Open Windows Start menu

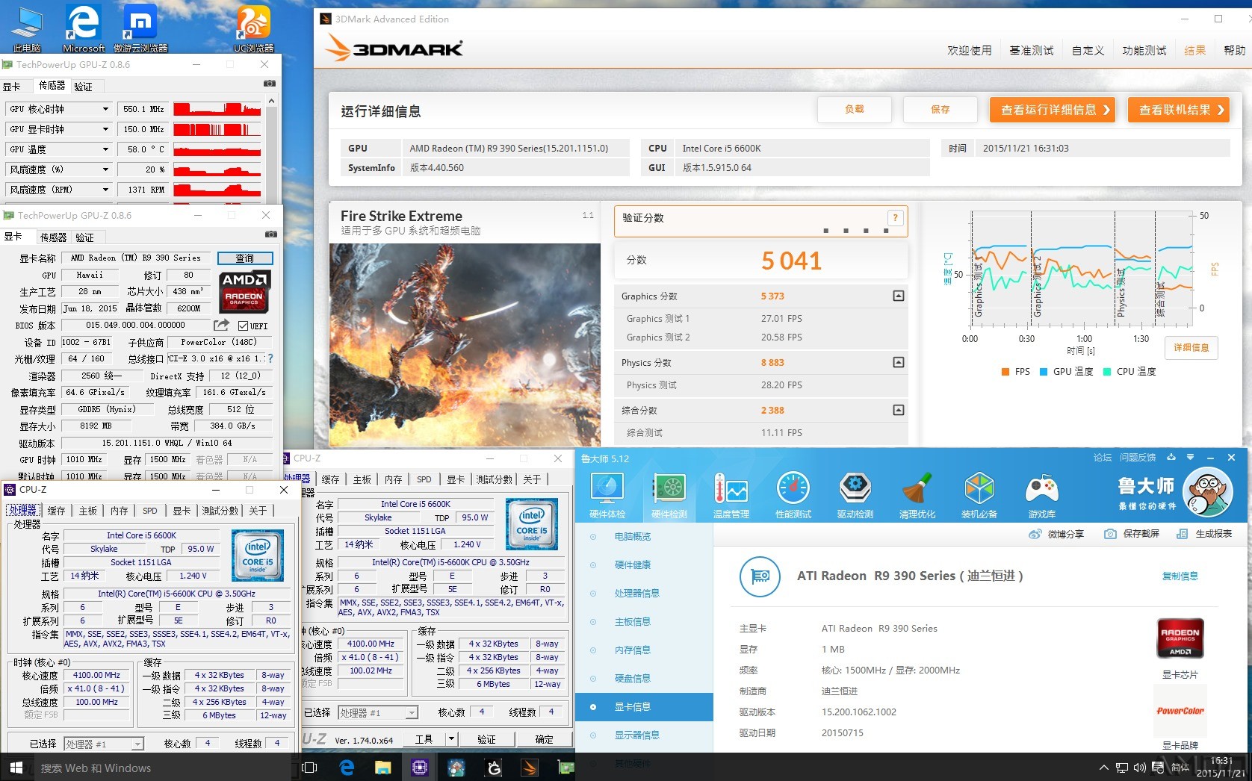[16, 767]
